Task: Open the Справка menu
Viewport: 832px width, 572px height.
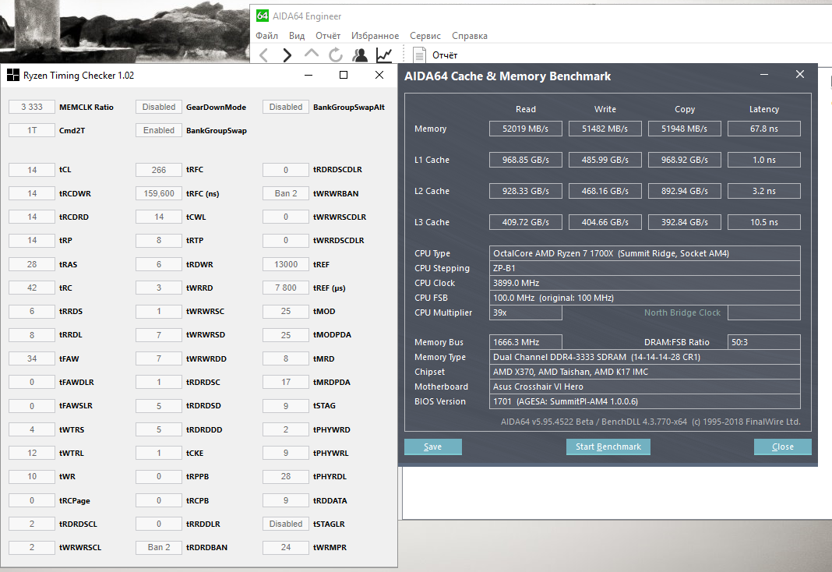Action: point(470,36)
